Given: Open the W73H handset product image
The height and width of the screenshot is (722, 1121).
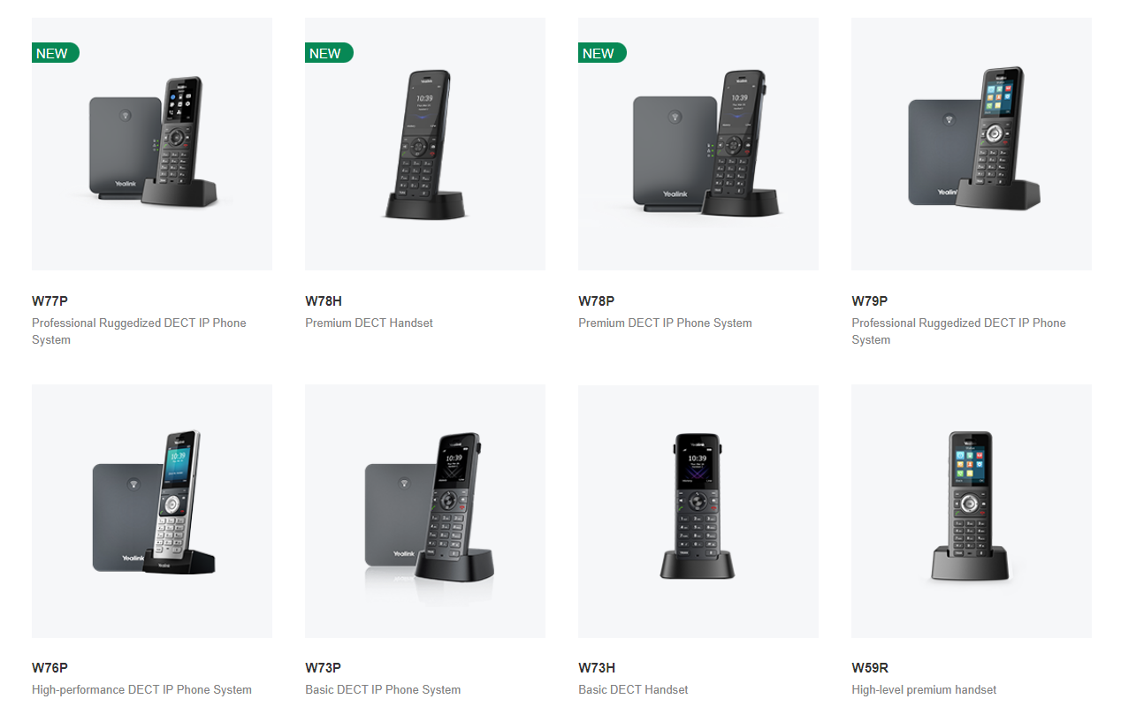Looking at the screenshot, I should [698, 511].
